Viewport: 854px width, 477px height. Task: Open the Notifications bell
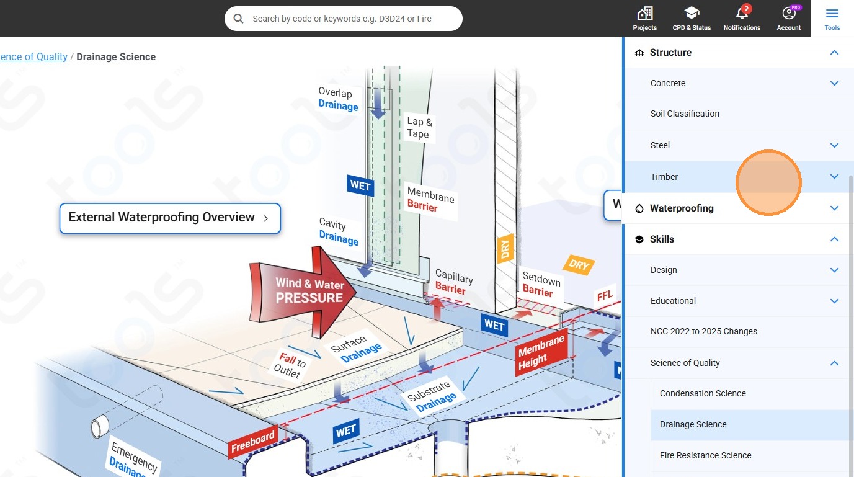(x=742, y=19)
